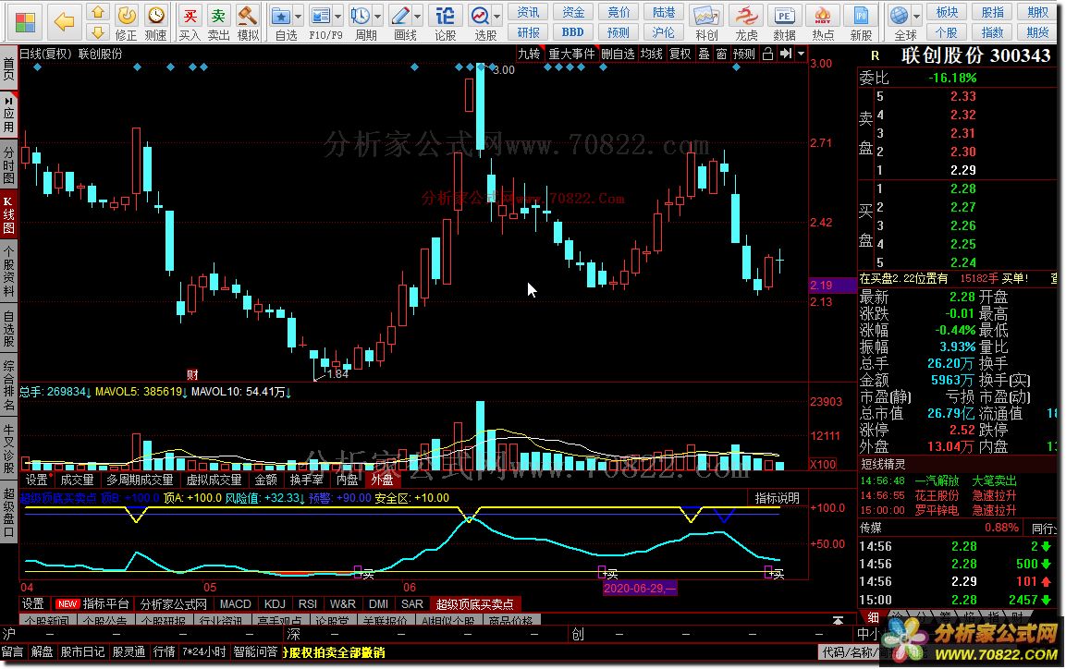
Task: Open the 选股 magnifier chart icon
Action: pos(480,15)
